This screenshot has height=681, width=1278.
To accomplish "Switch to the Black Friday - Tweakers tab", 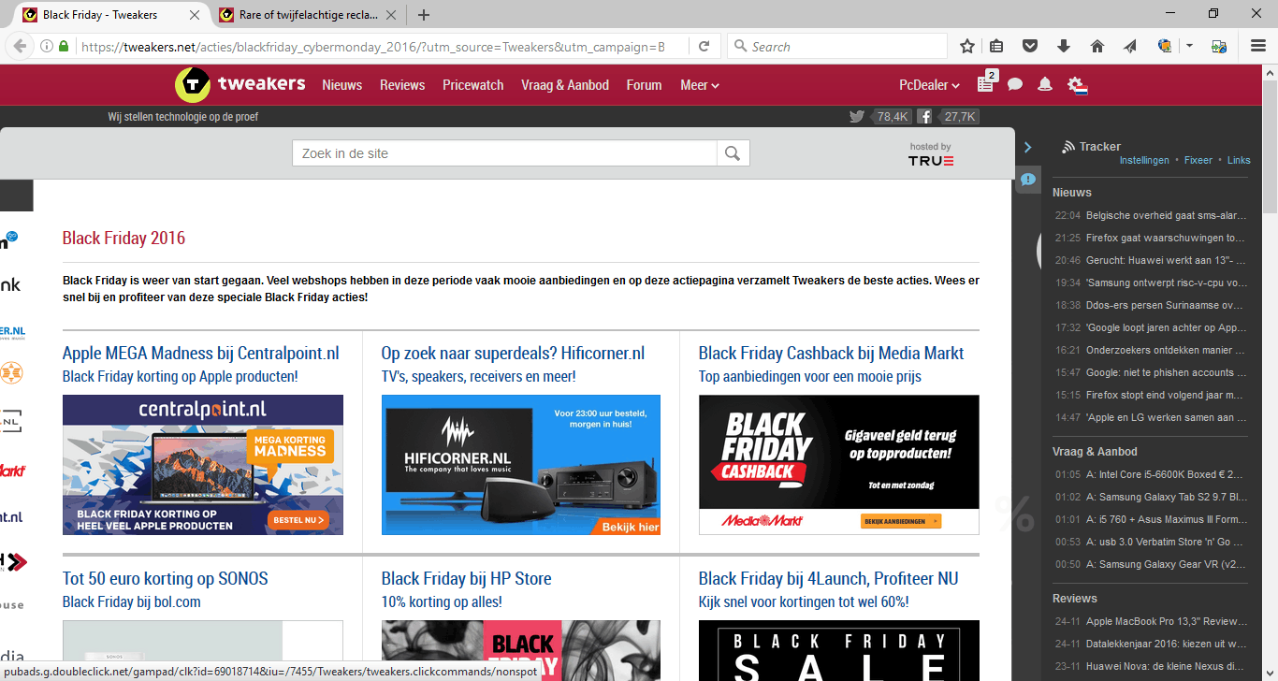I will click(x=112, y=15).
